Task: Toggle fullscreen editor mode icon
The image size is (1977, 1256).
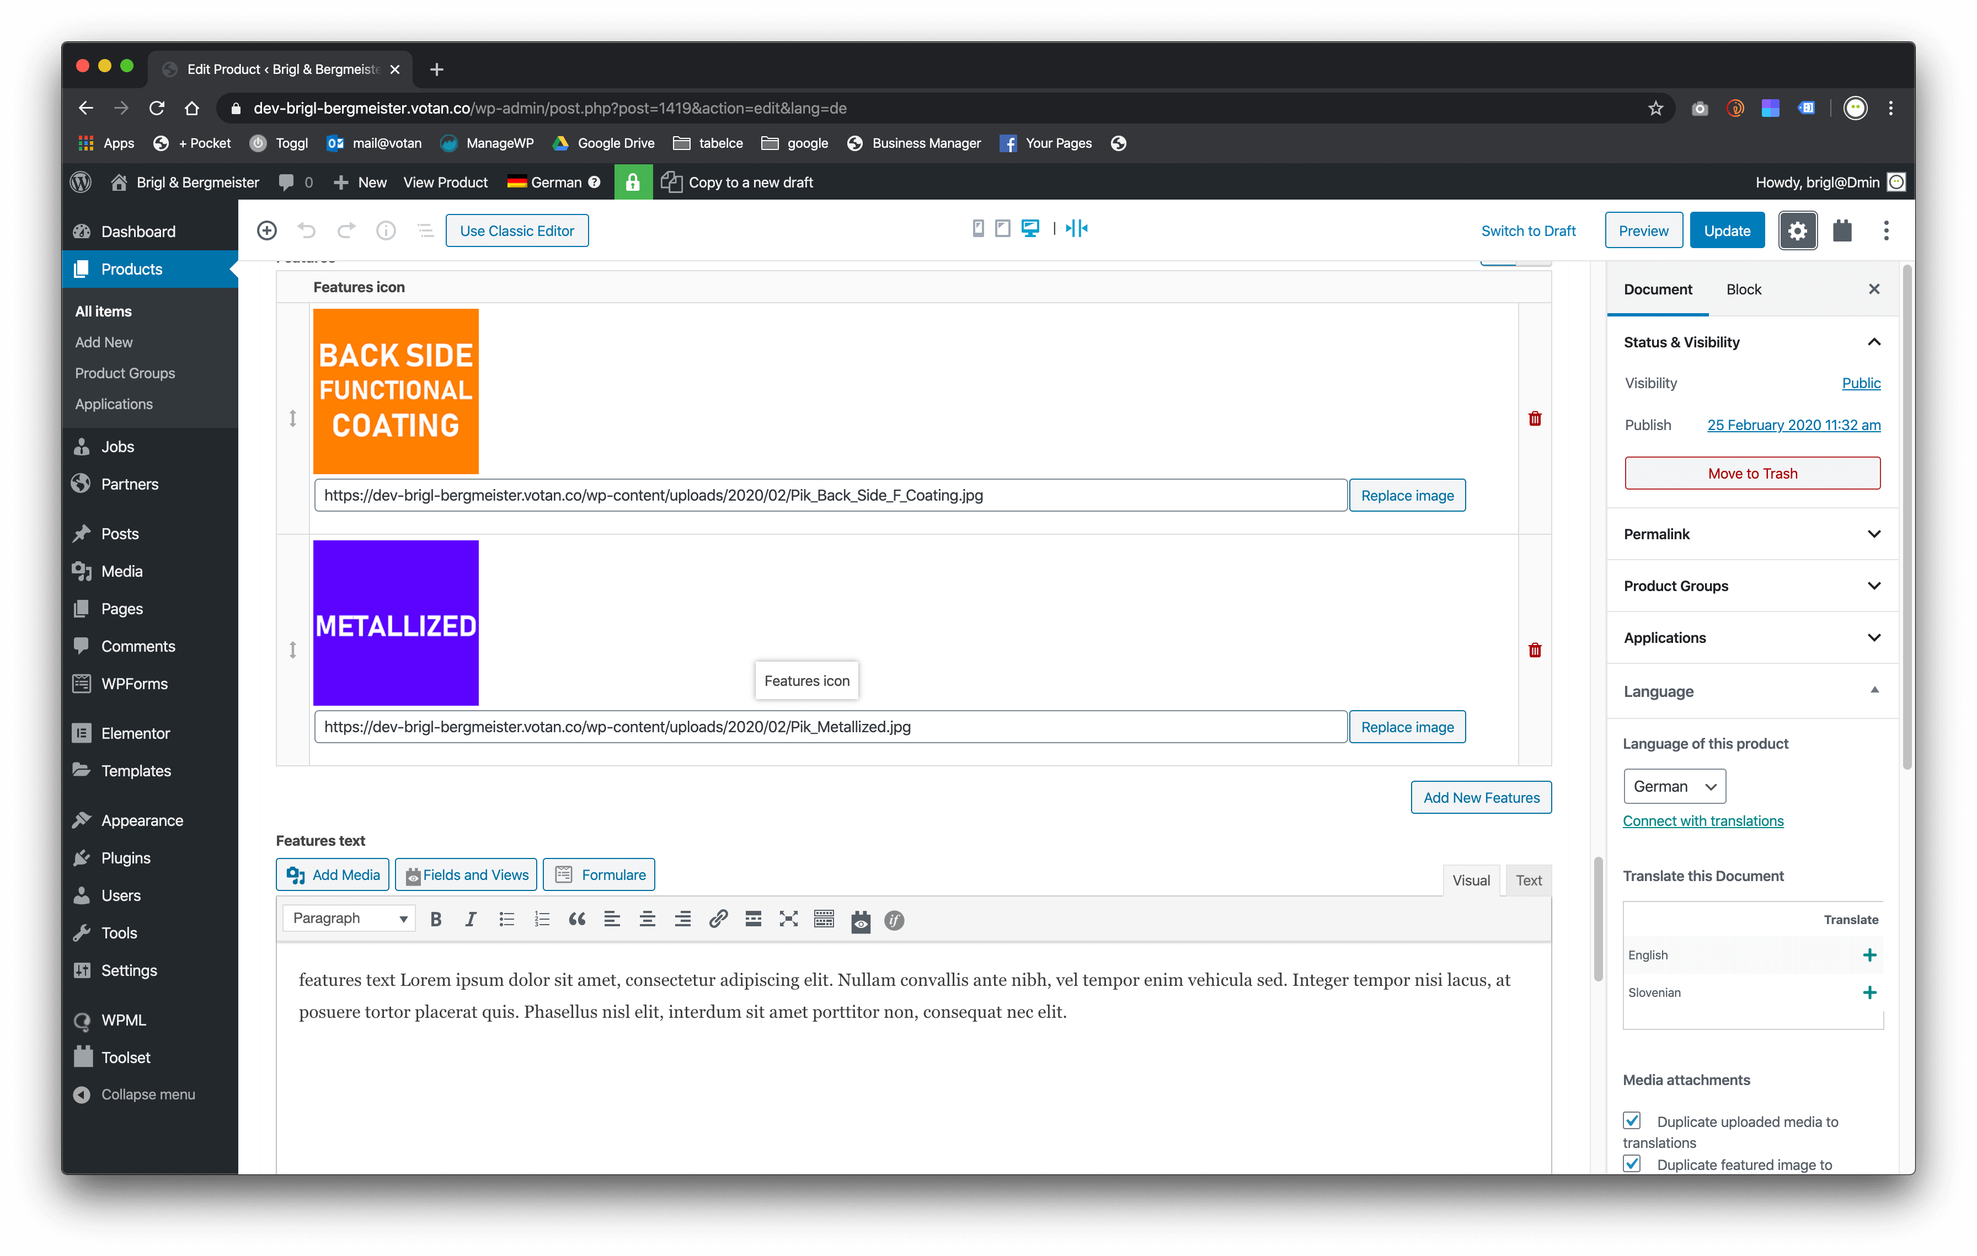Action: click(788, 920)
